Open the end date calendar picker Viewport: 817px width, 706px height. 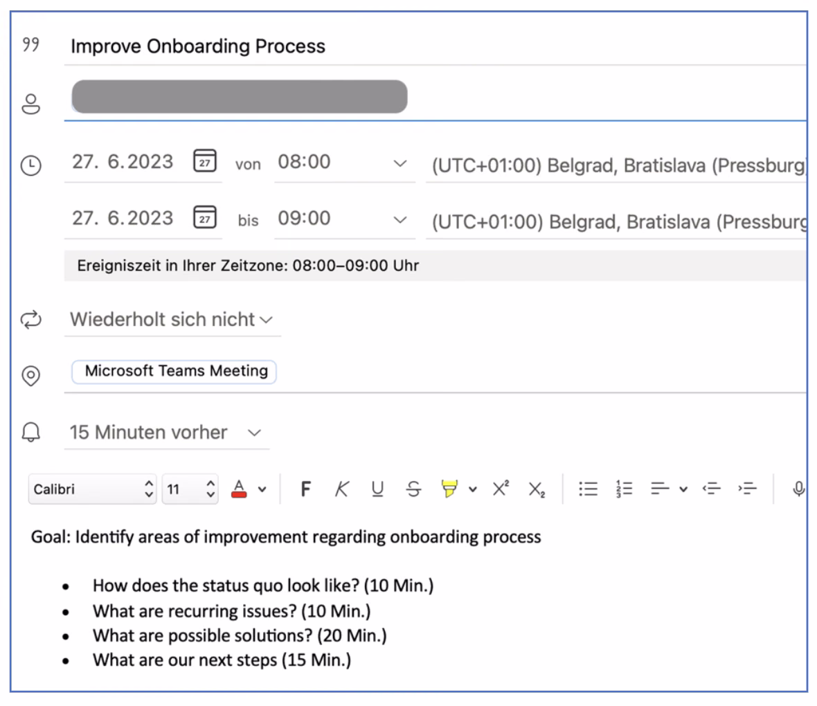click(x=205, y=217)
